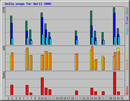
Task: Select the orange Sites bar for day 6
Action: (x=27, y=59)
